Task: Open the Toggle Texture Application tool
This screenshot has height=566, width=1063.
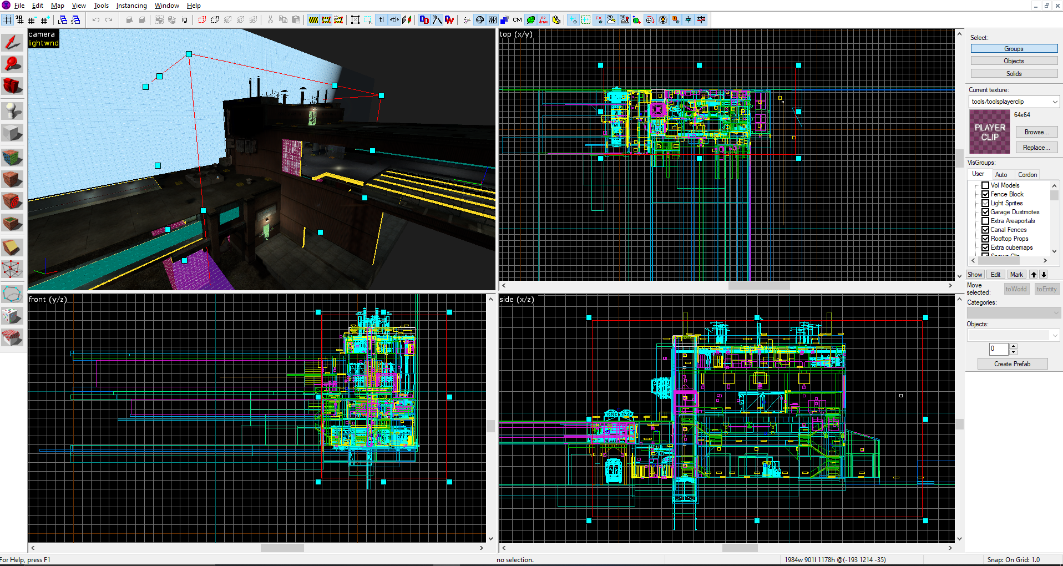Action: [13, 158]
